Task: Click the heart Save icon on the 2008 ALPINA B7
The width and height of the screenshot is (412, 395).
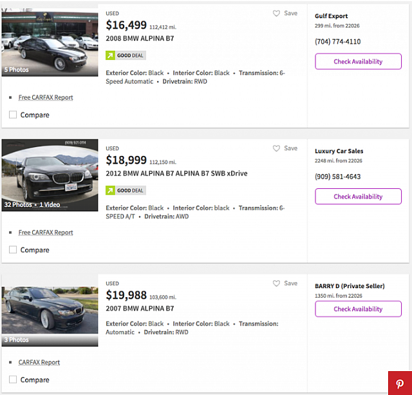Action: point(277,14)
